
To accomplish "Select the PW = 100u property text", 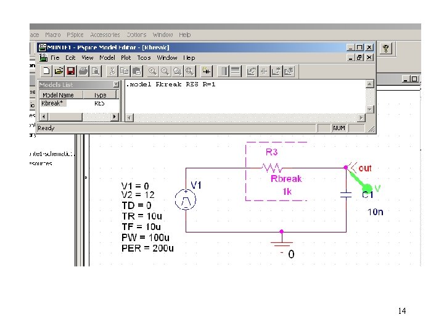I will click(146, 237).
